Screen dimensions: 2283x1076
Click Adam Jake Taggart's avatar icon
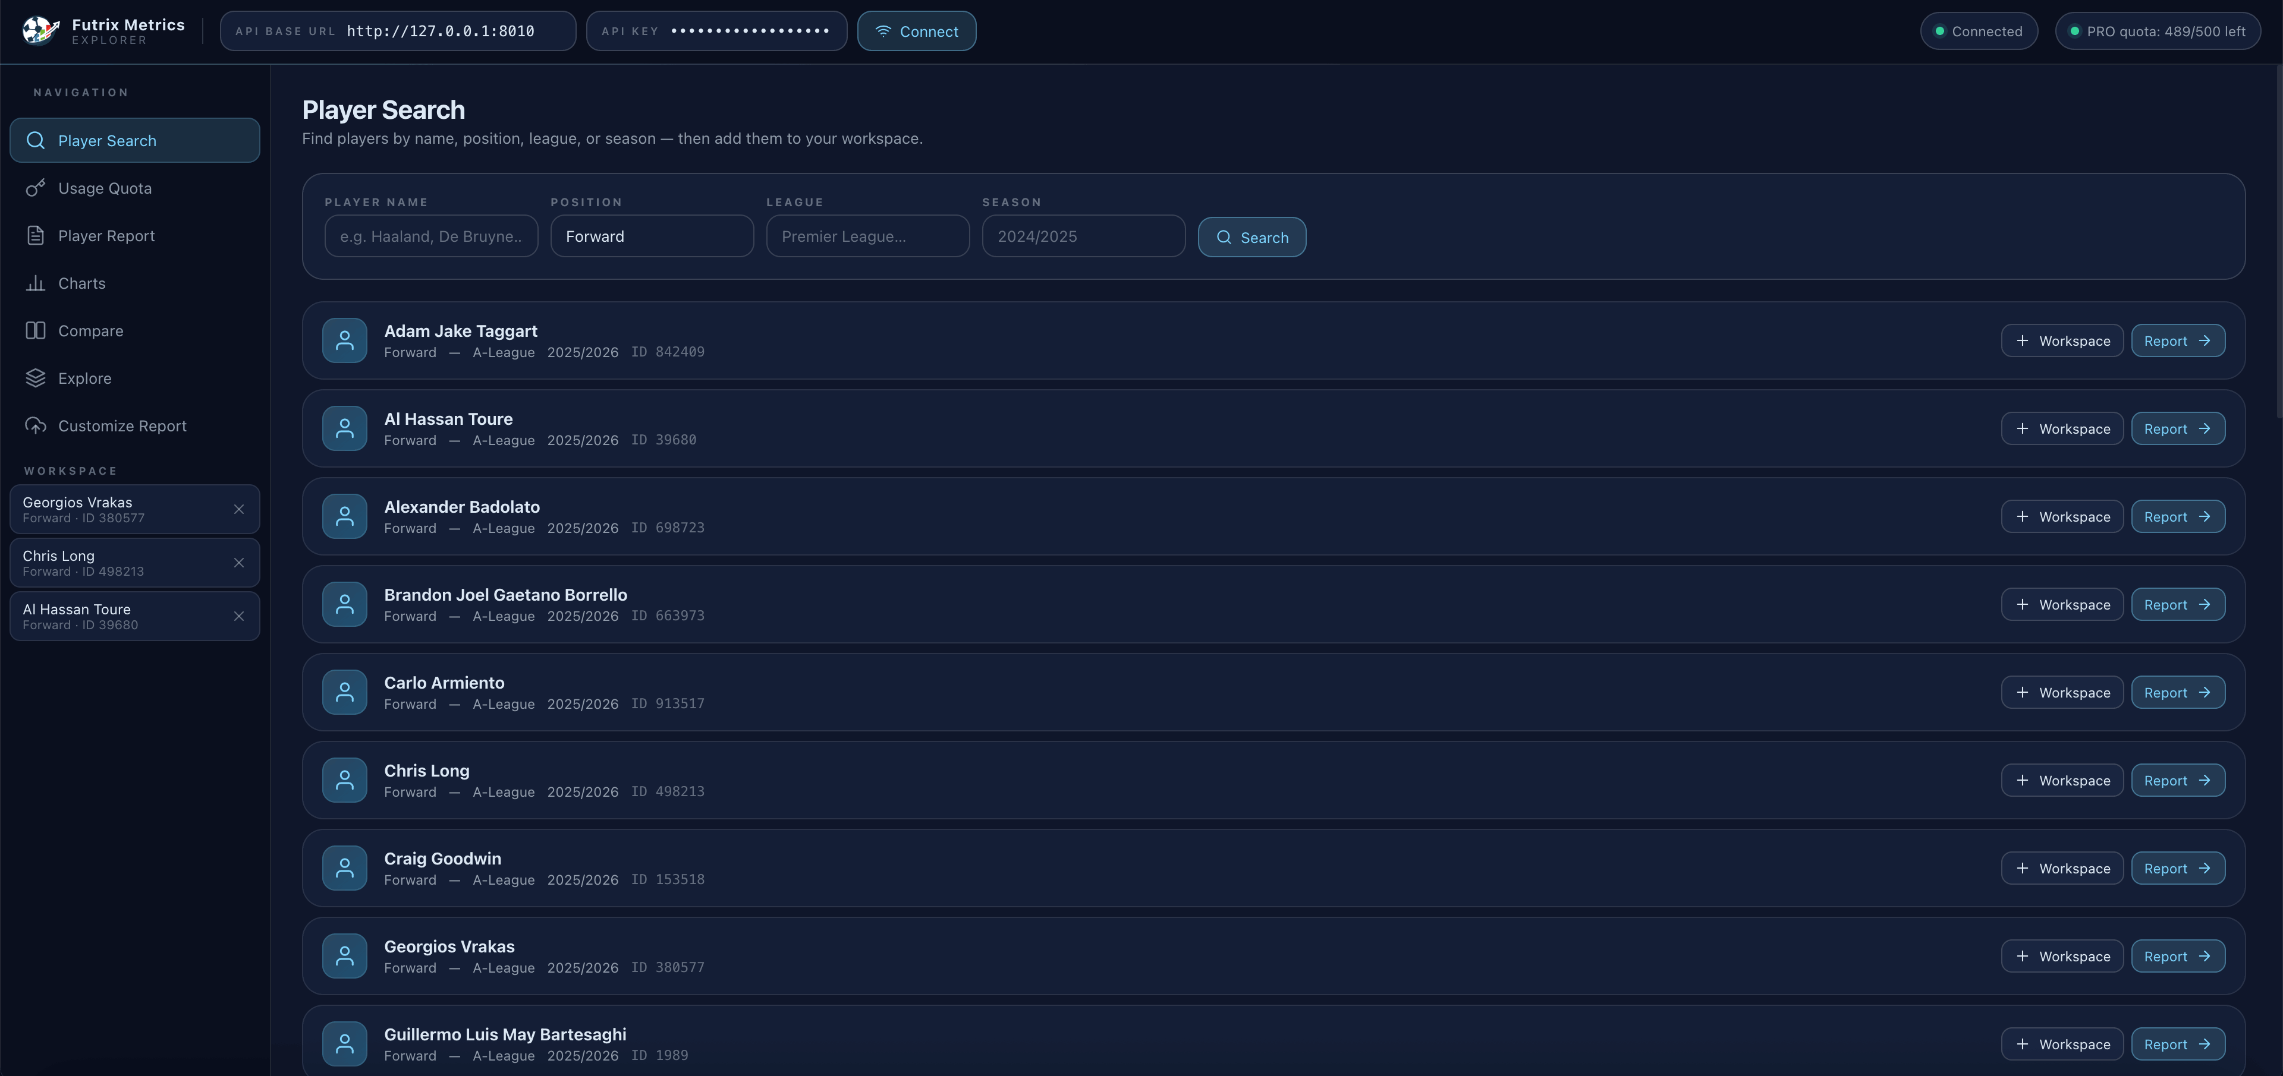(x=345, y=341)
